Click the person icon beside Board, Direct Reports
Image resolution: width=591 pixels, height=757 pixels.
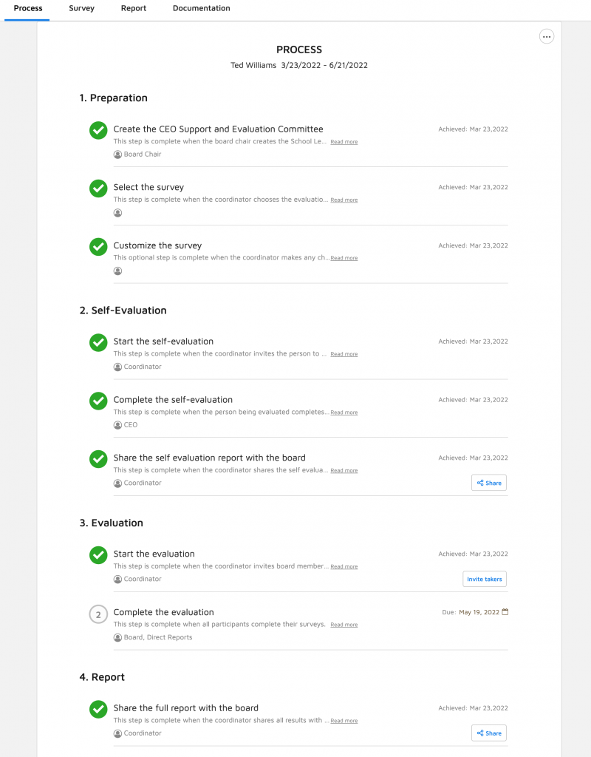(x=117, y=637)
